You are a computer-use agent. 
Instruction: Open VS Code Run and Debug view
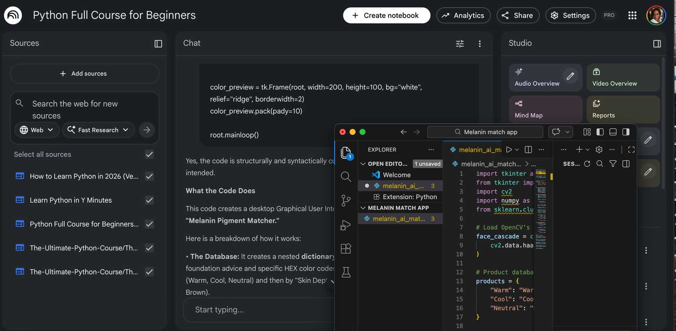pos(346,225)
